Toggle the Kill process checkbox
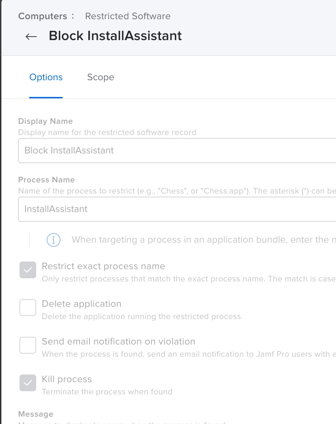This screenshot has height=424, width=336. click(x=28, y=383)
